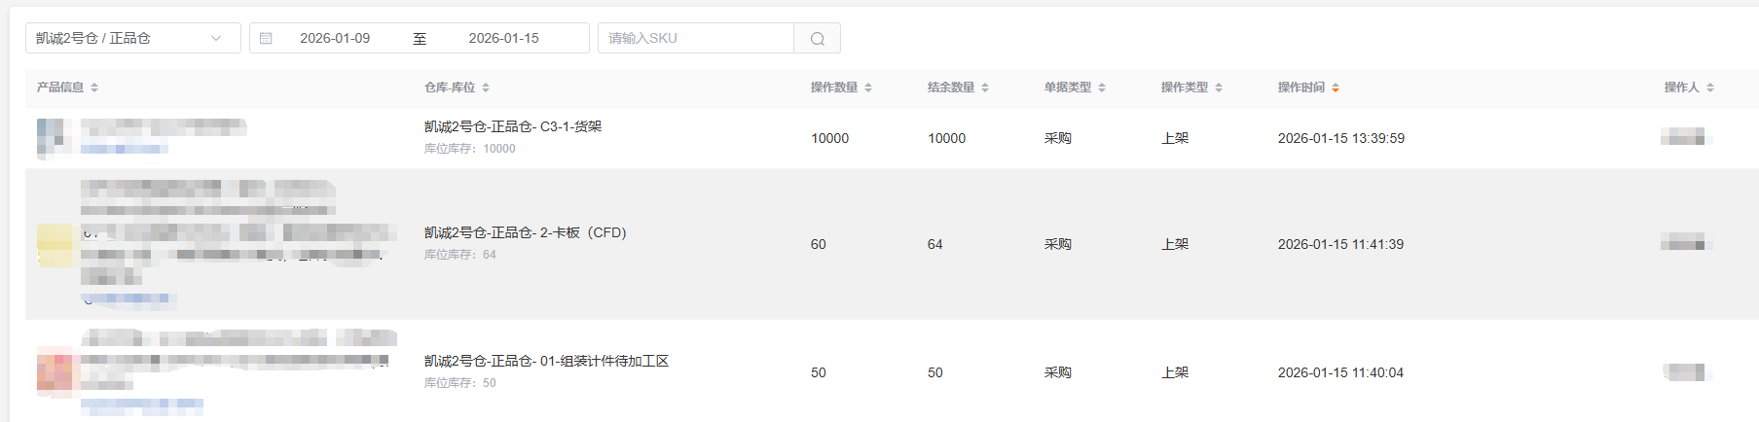Sort by 单据类型 column arrows
This screenshot has height=422, width=1759.
pos(1102,88)
